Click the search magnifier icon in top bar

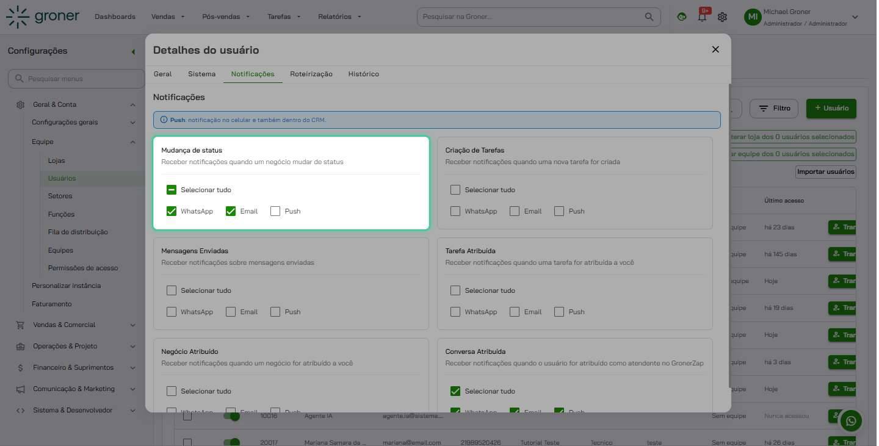coord(649,16)
